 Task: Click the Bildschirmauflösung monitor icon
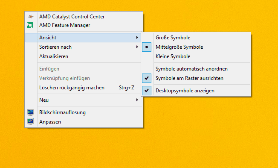click(30, 112)
